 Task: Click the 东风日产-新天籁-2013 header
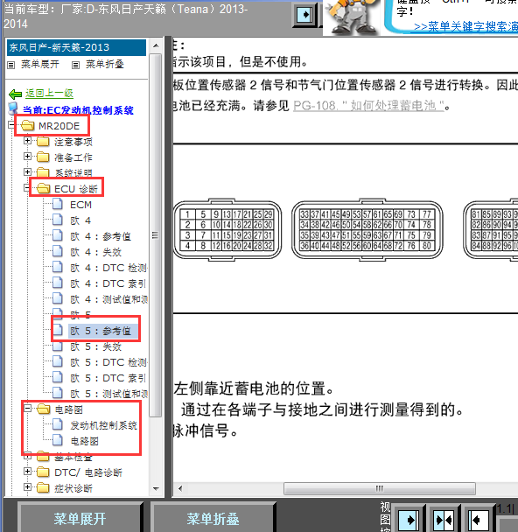(77, 47)
